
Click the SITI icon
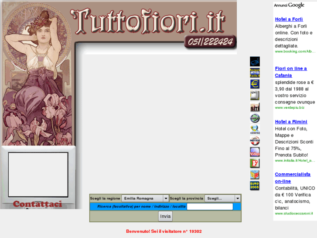255,107
